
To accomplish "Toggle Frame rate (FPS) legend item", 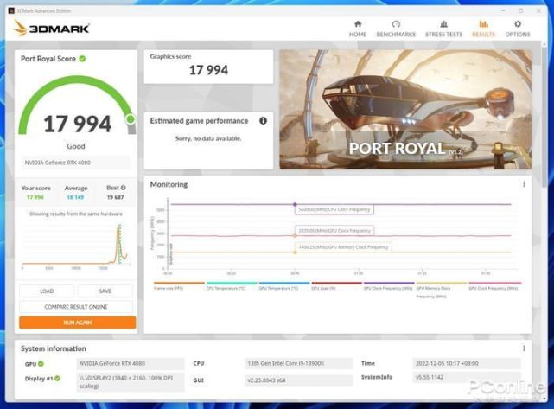I will [179, 286].
